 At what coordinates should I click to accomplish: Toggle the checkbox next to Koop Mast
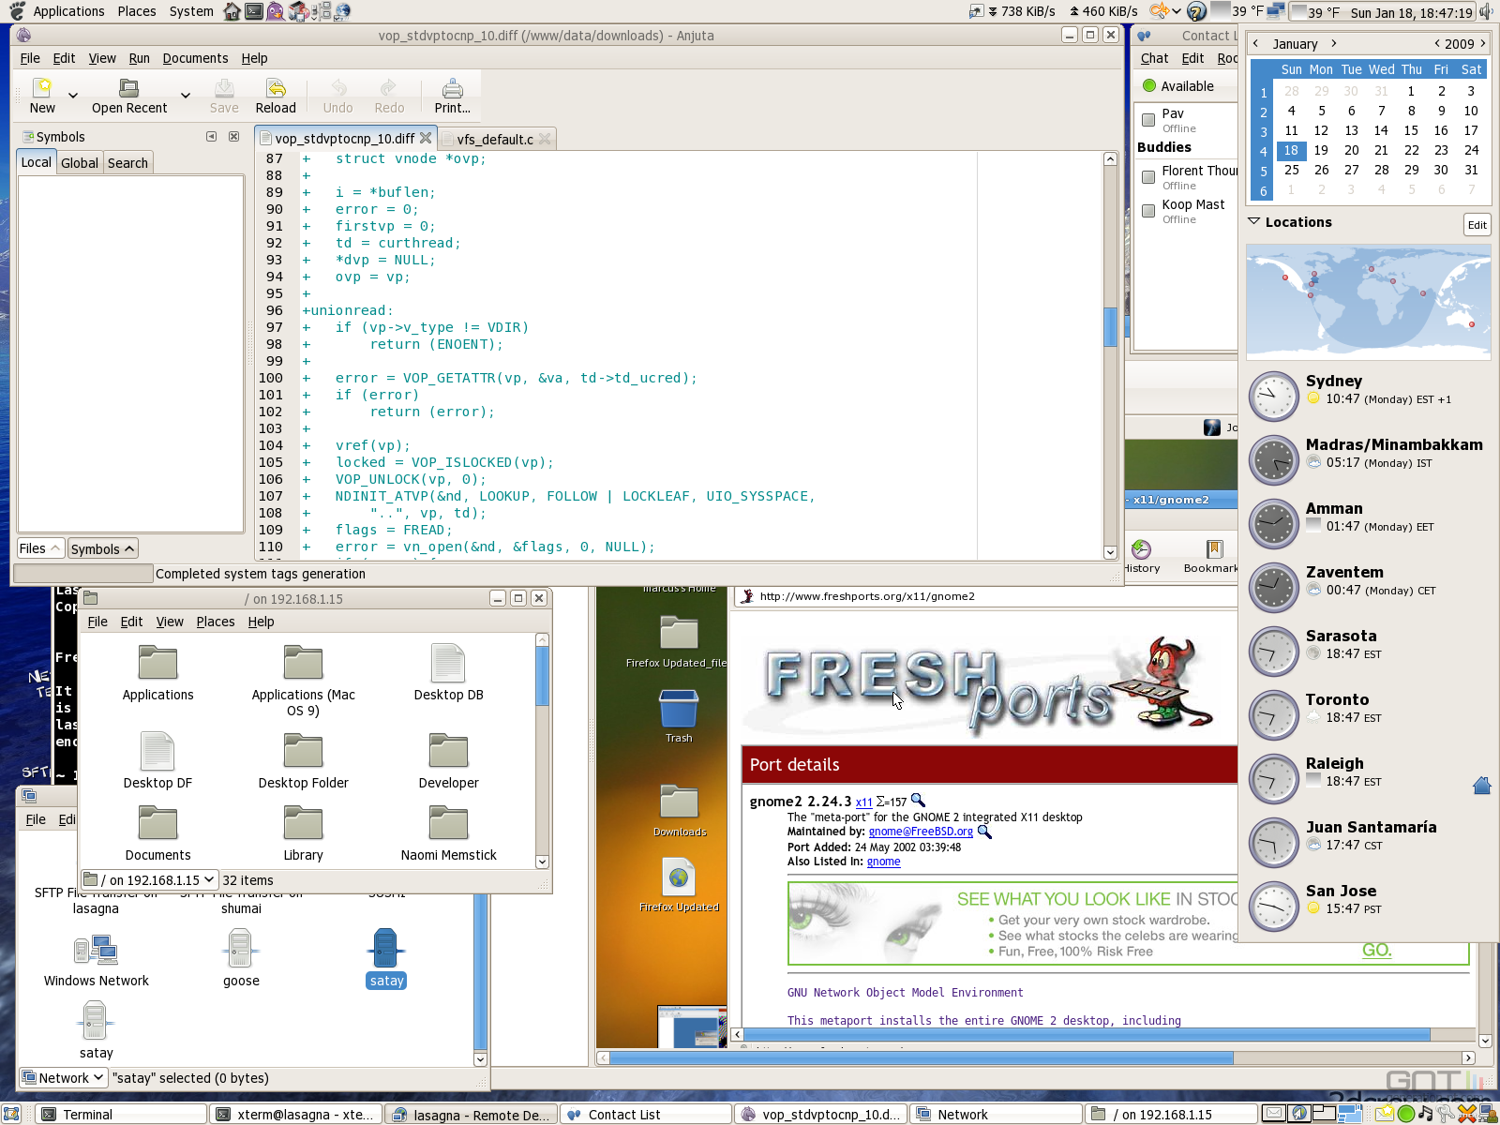point(1148,211)
